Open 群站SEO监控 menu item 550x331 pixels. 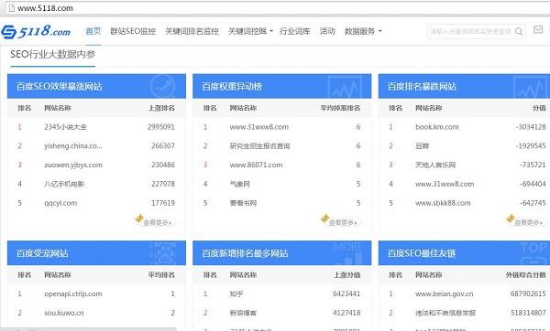tap(133, 31)
